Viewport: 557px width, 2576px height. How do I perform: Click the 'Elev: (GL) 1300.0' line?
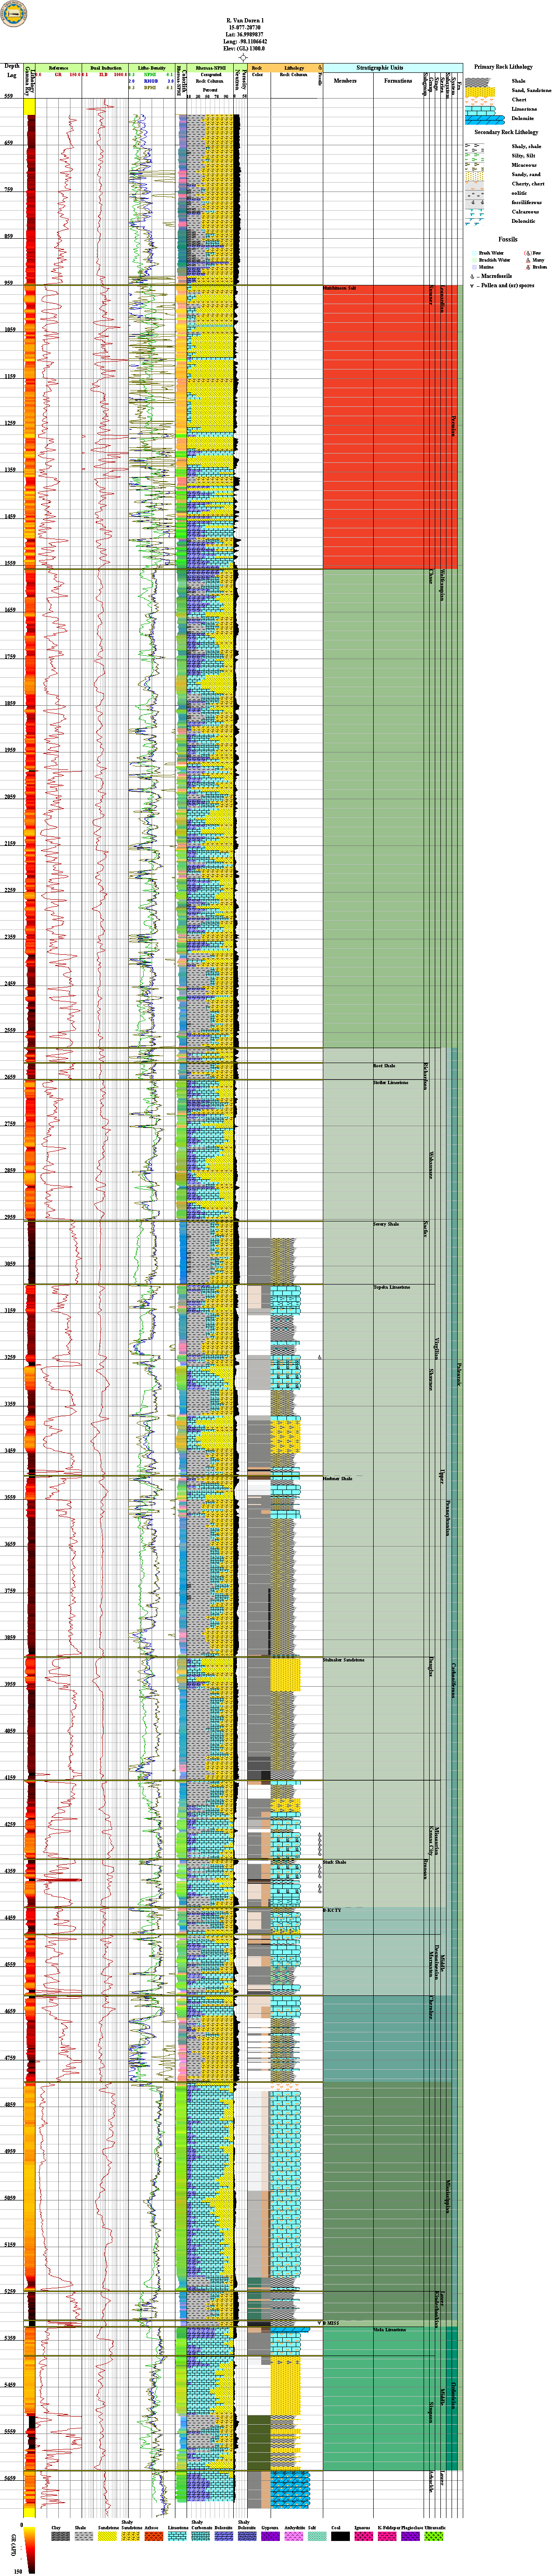244,48
